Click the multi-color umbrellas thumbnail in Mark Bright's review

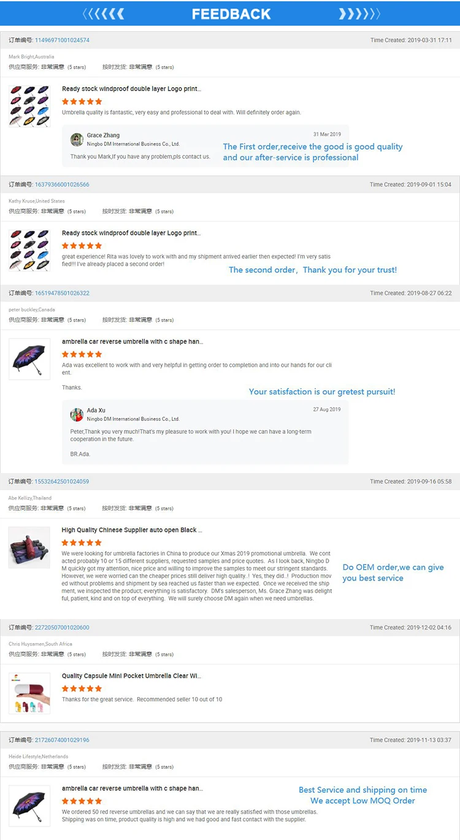tap(29, 106)
